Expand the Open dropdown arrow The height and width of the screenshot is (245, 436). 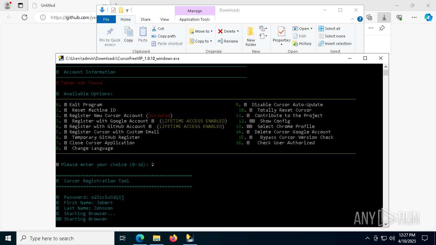point(311,29)
